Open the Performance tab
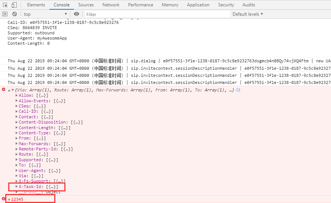Image resolution: width=331 pixels, height=203 pixels. [141, 4]
